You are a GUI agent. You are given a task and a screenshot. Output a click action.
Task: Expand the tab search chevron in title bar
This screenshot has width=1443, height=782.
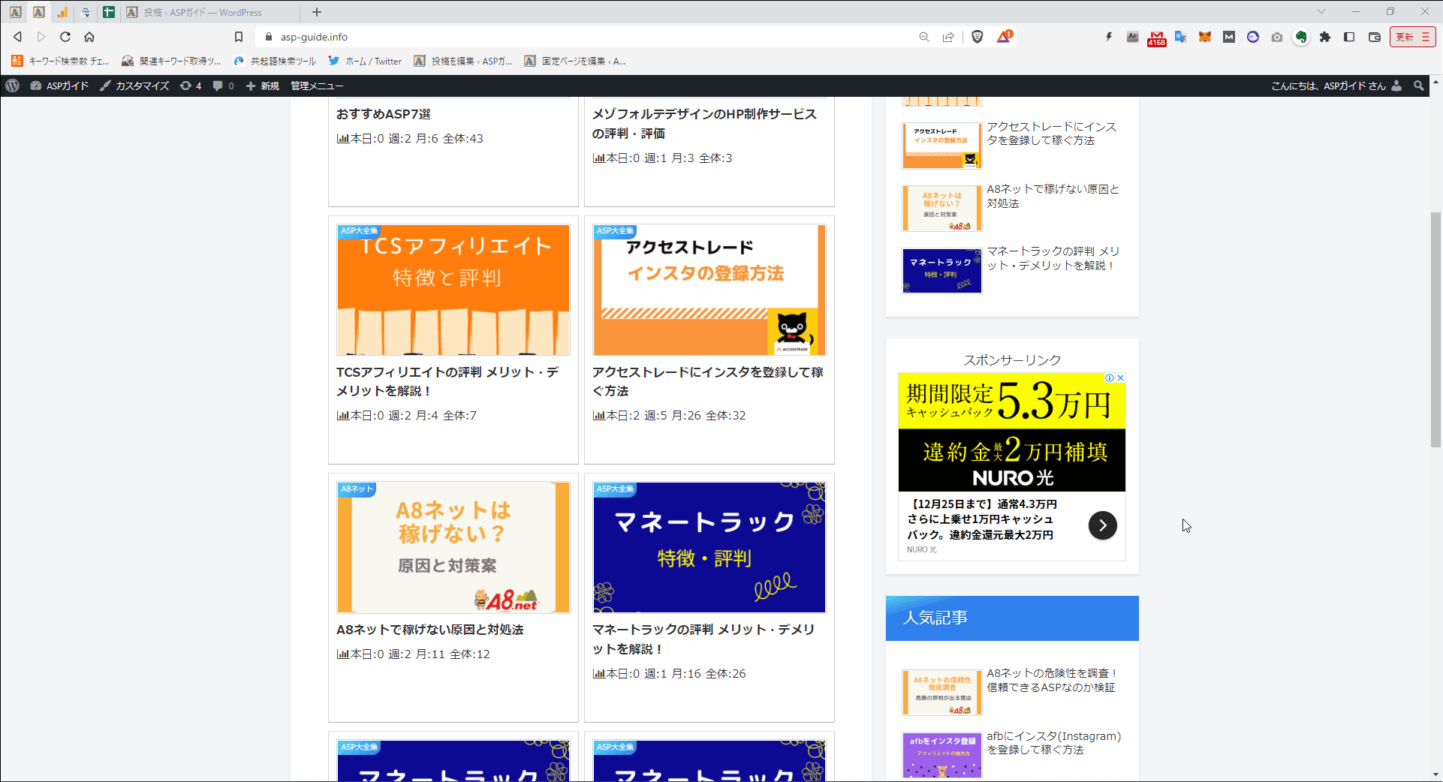click(1321, 12)
